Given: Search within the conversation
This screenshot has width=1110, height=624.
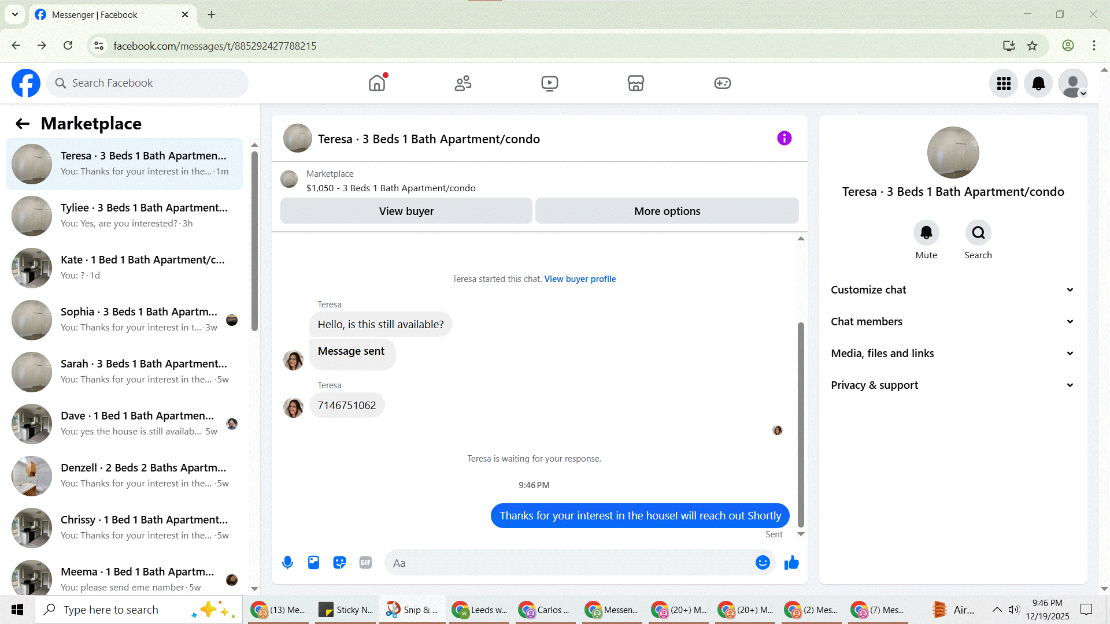Looking at the screenshot, I should pos(978,233).
